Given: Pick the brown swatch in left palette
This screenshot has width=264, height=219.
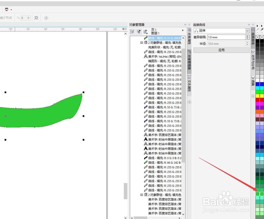Looking at the screenshot, I should pyautogui.click(x=258, y=119).
